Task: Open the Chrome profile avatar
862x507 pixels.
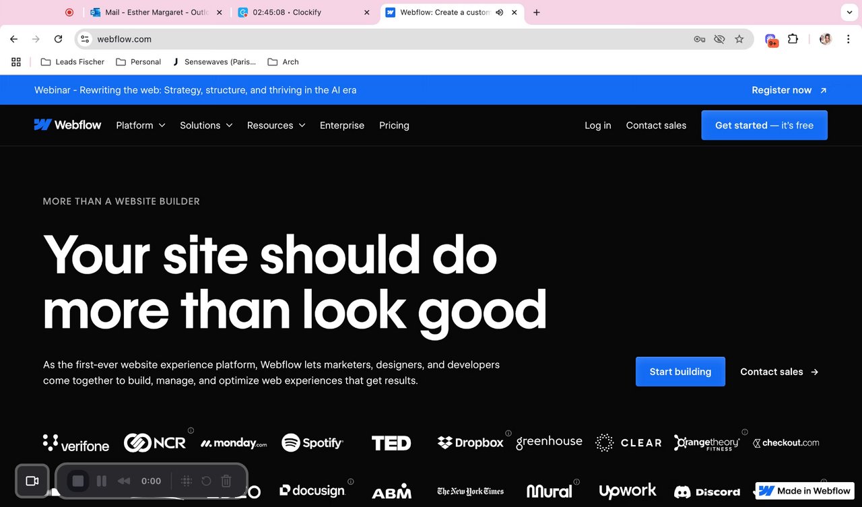Action: [826, 39]
